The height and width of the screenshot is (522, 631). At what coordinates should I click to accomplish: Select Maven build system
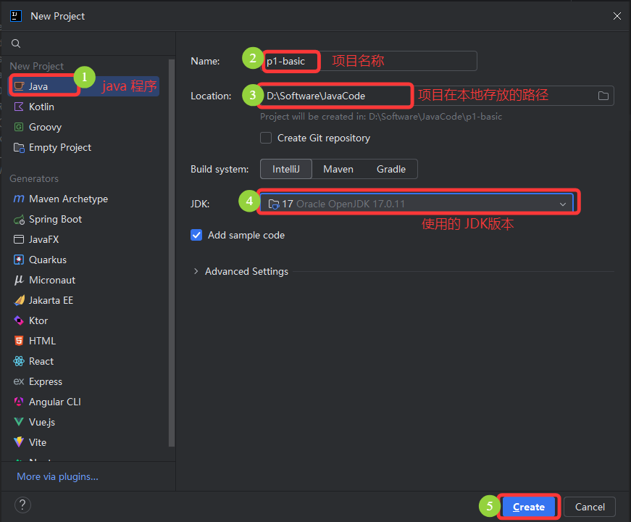[338, 169]
